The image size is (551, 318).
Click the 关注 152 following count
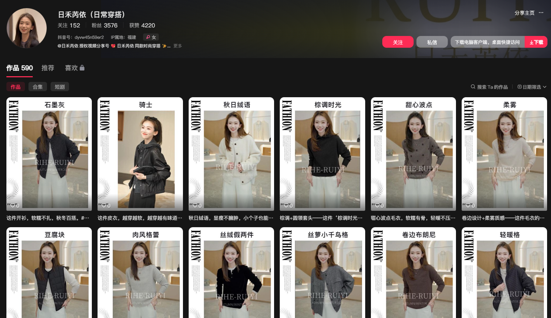coord(69,25)
